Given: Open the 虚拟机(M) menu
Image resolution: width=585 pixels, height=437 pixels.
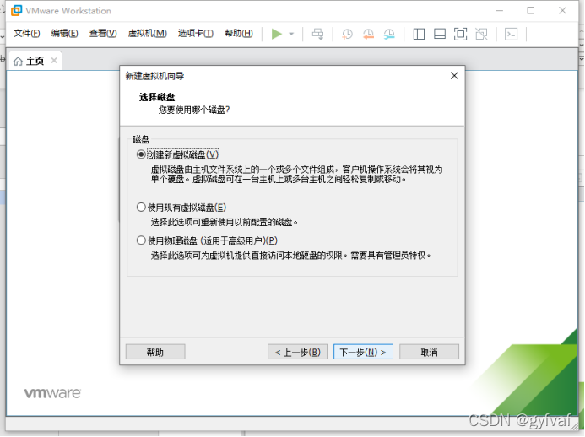Looking at the screenshot, I should (147, 34).
